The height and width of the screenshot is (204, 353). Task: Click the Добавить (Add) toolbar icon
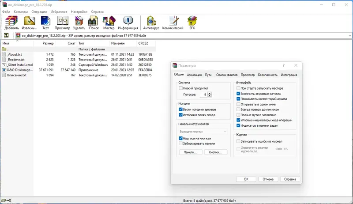pos(11,21)
